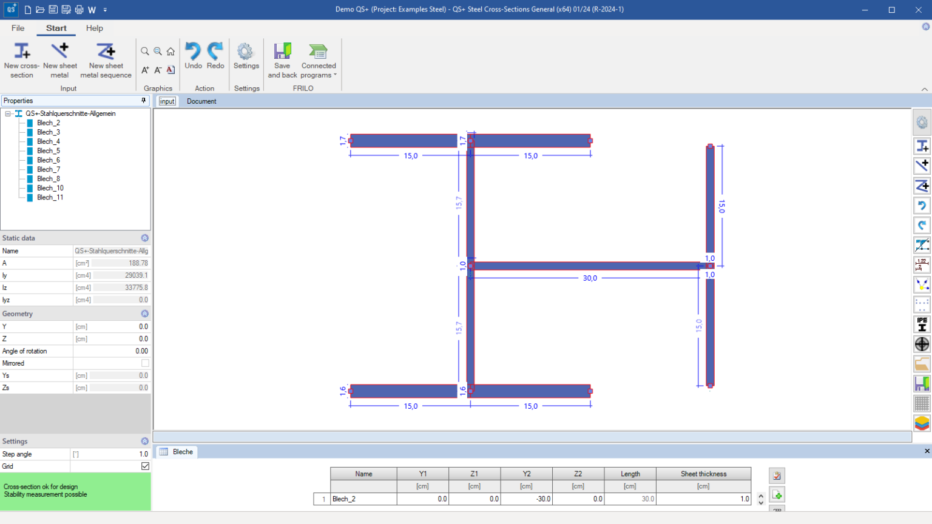This screenshot has height=524, width=932.
Task: Click the IPE standard profile icon in right sidebar
Action: tap(922, 323)
